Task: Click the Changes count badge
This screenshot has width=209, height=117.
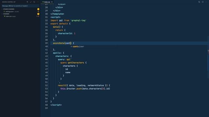Action: pos(38,14)
